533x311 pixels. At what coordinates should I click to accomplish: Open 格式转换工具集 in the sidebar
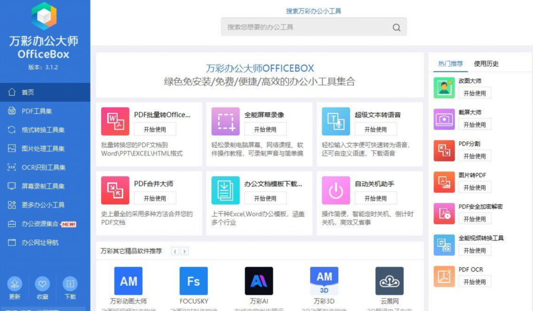[x=45, y=129]
